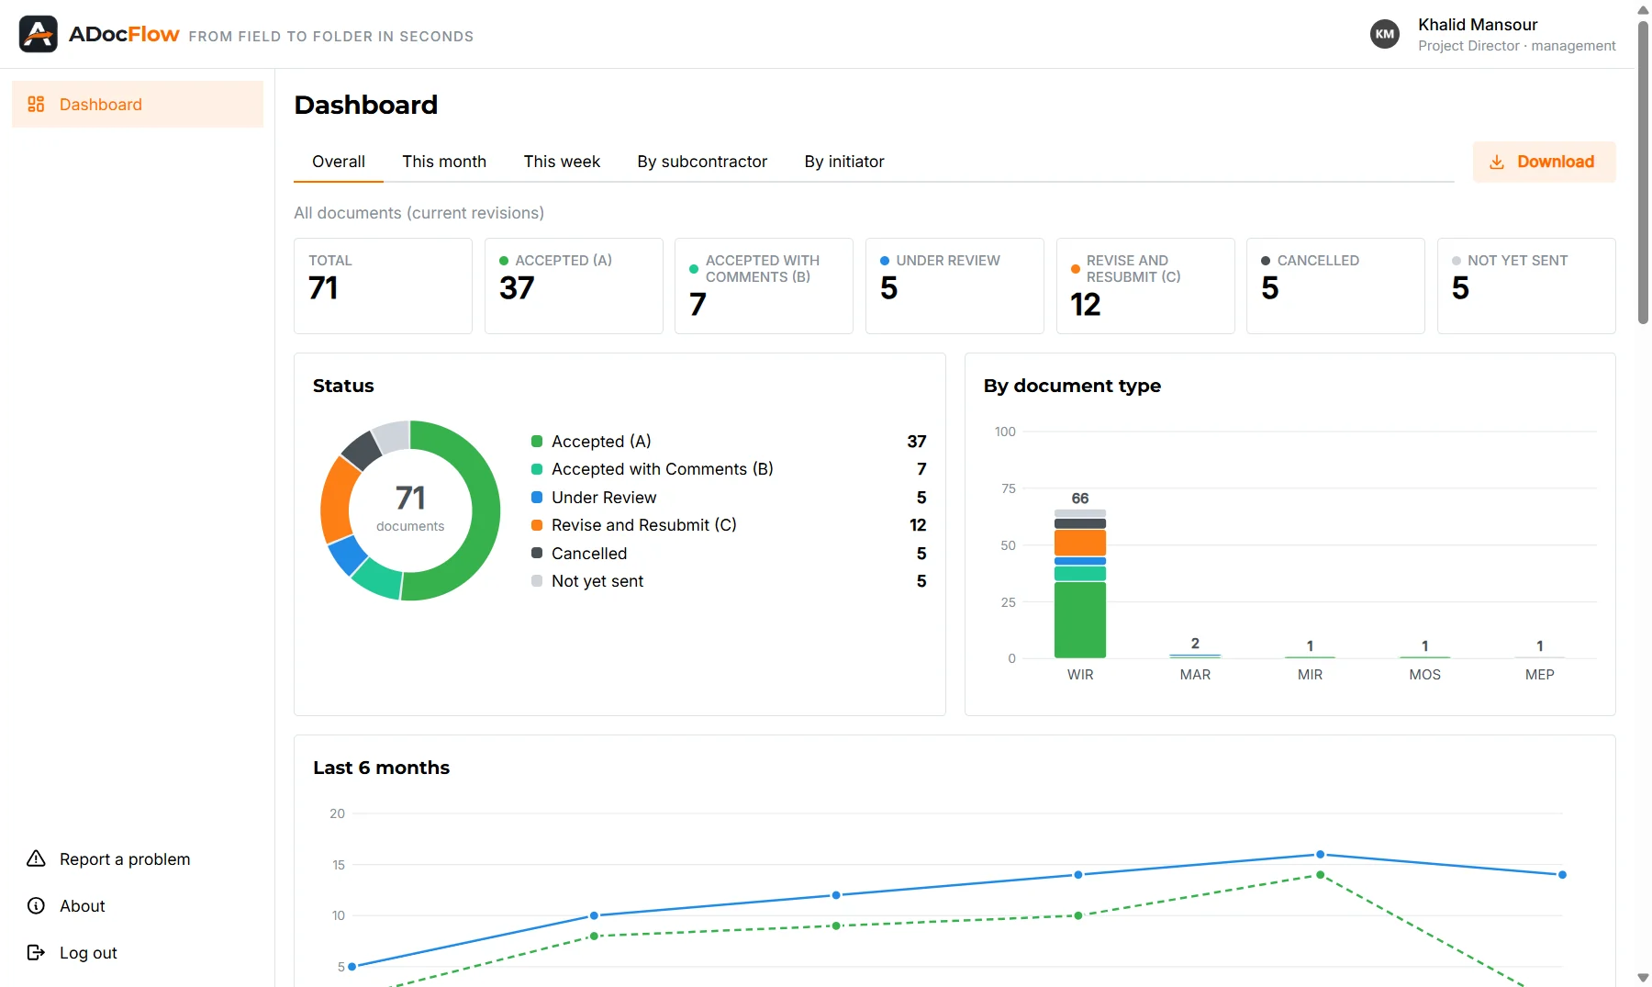Click the download arrow icon
Viewport: 1652px width, 987px height.
[x=1497, y=162]
